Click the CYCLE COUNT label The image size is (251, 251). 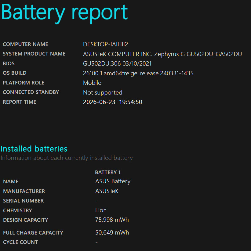(20, 242)
